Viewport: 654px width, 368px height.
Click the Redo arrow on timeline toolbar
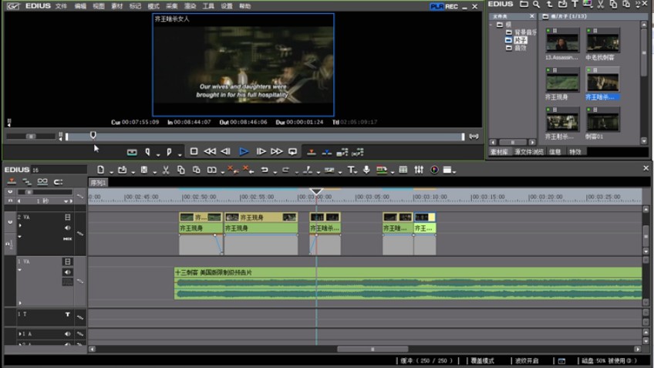pyautogui.click(x=285, y=170)
